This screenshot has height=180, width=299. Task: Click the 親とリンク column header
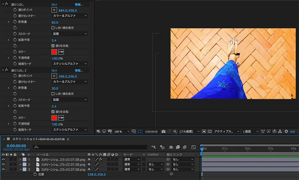(174, 155)
